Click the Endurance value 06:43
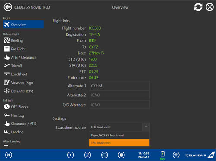 (94, 78)
